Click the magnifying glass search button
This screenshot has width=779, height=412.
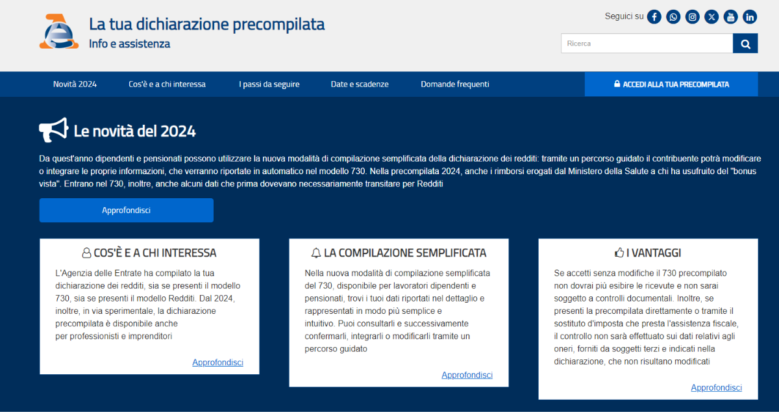pos(745,44)
